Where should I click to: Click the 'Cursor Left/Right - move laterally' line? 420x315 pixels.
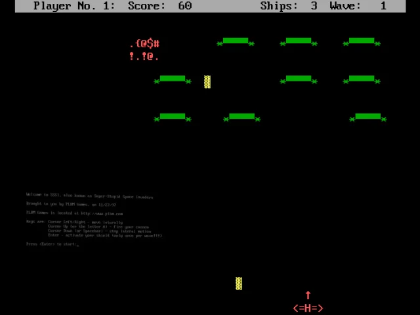[85, 222]
